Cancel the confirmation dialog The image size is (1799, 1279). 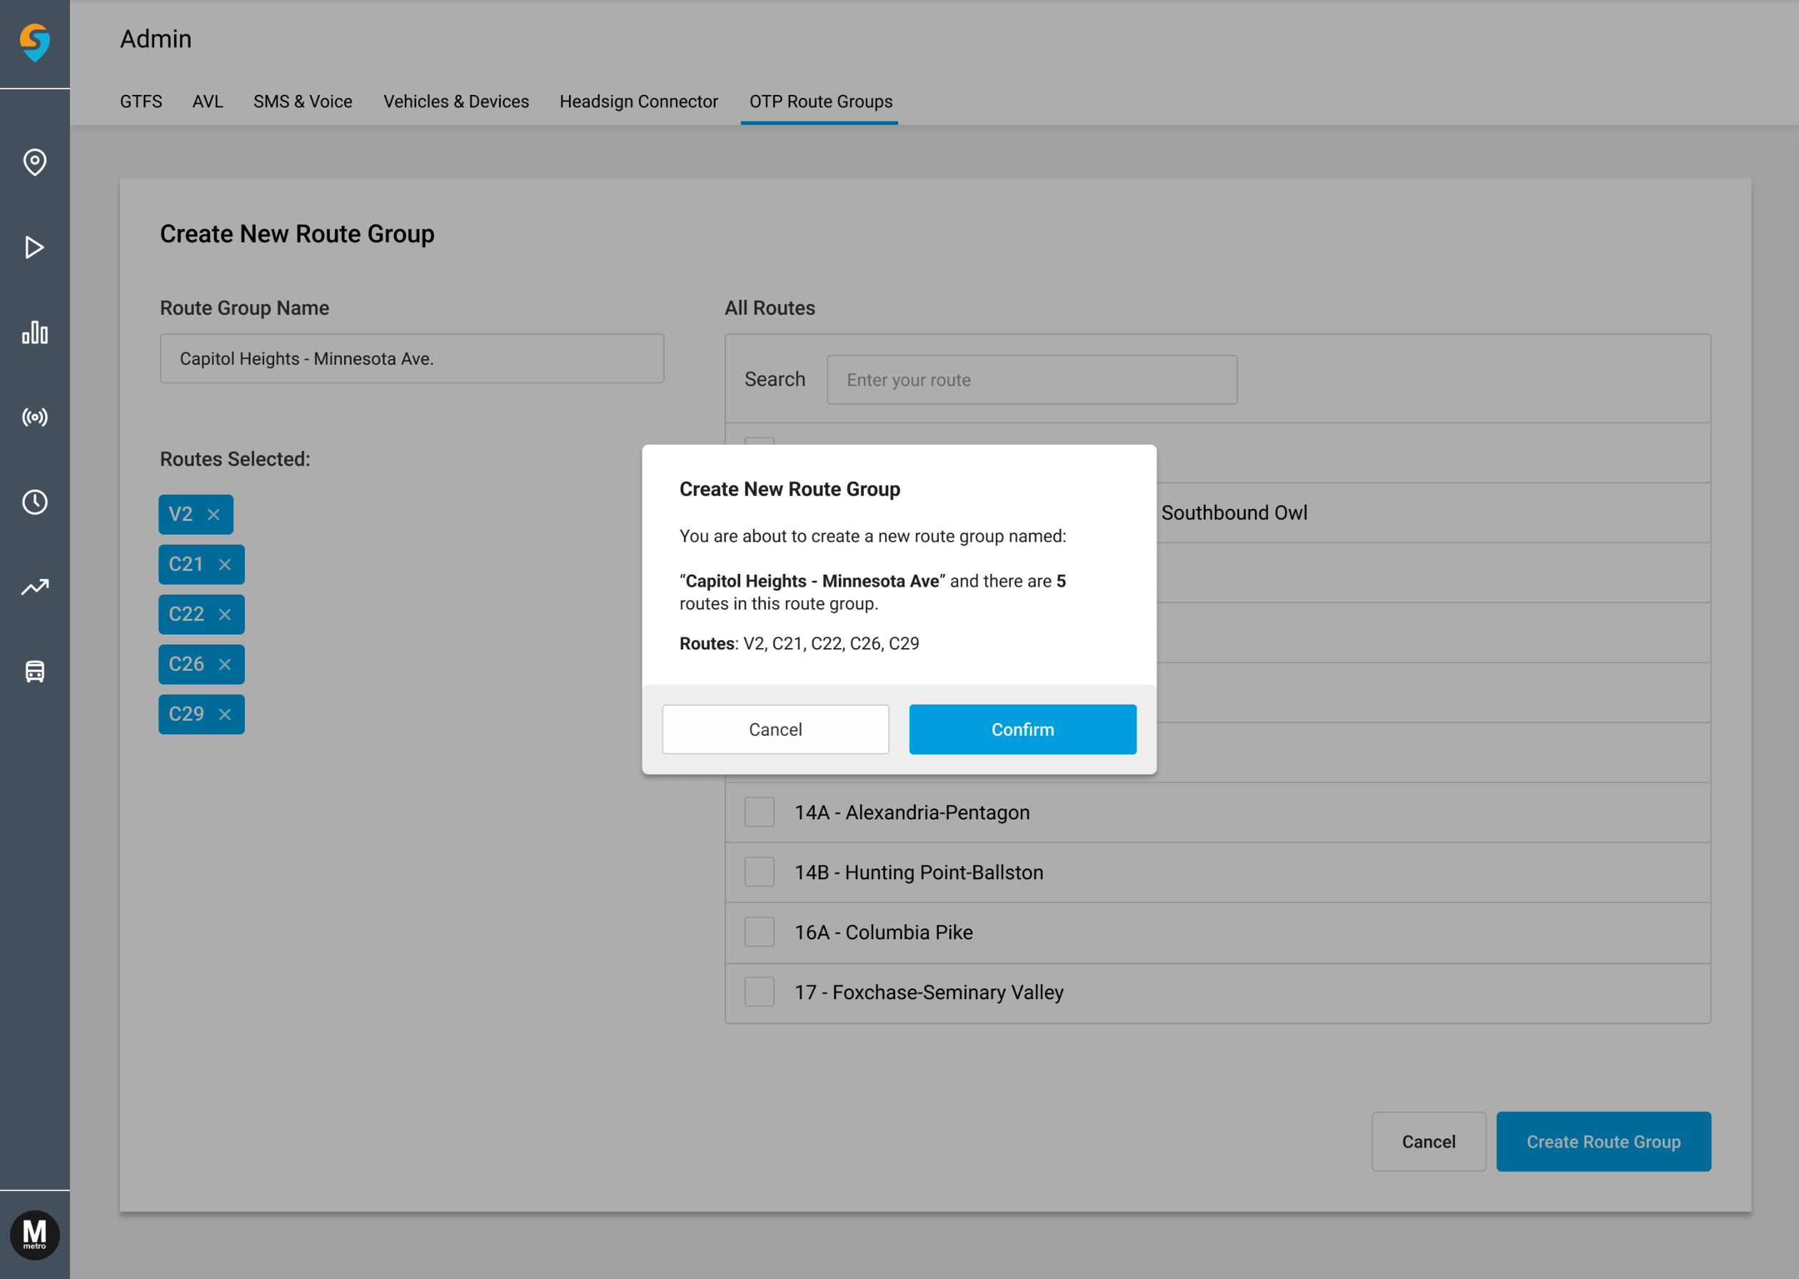[775, 729]
